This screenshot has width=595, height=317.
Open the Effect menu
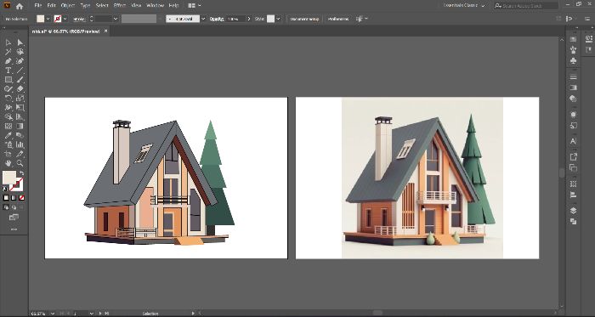(x=120, y=6)
